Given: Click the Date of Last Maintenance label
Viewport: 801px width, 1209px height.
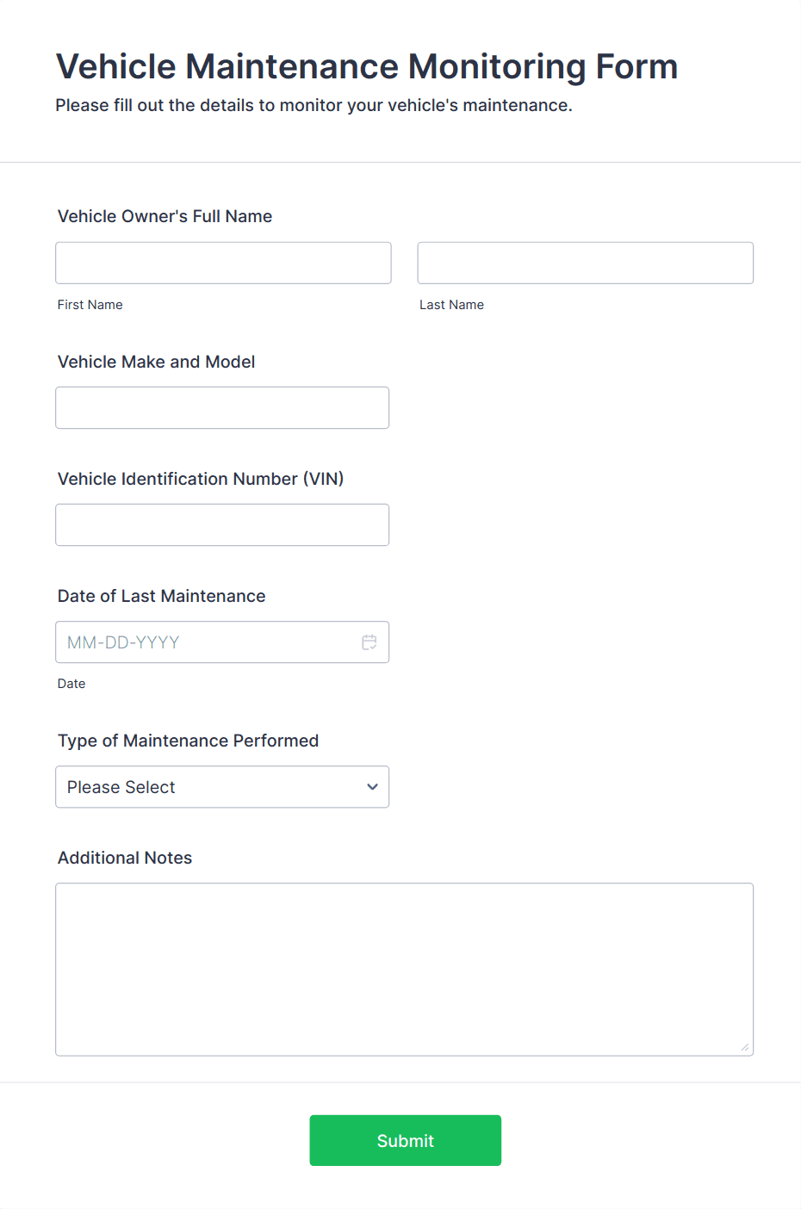Looking at the screenshot, I should pos(162,596).
